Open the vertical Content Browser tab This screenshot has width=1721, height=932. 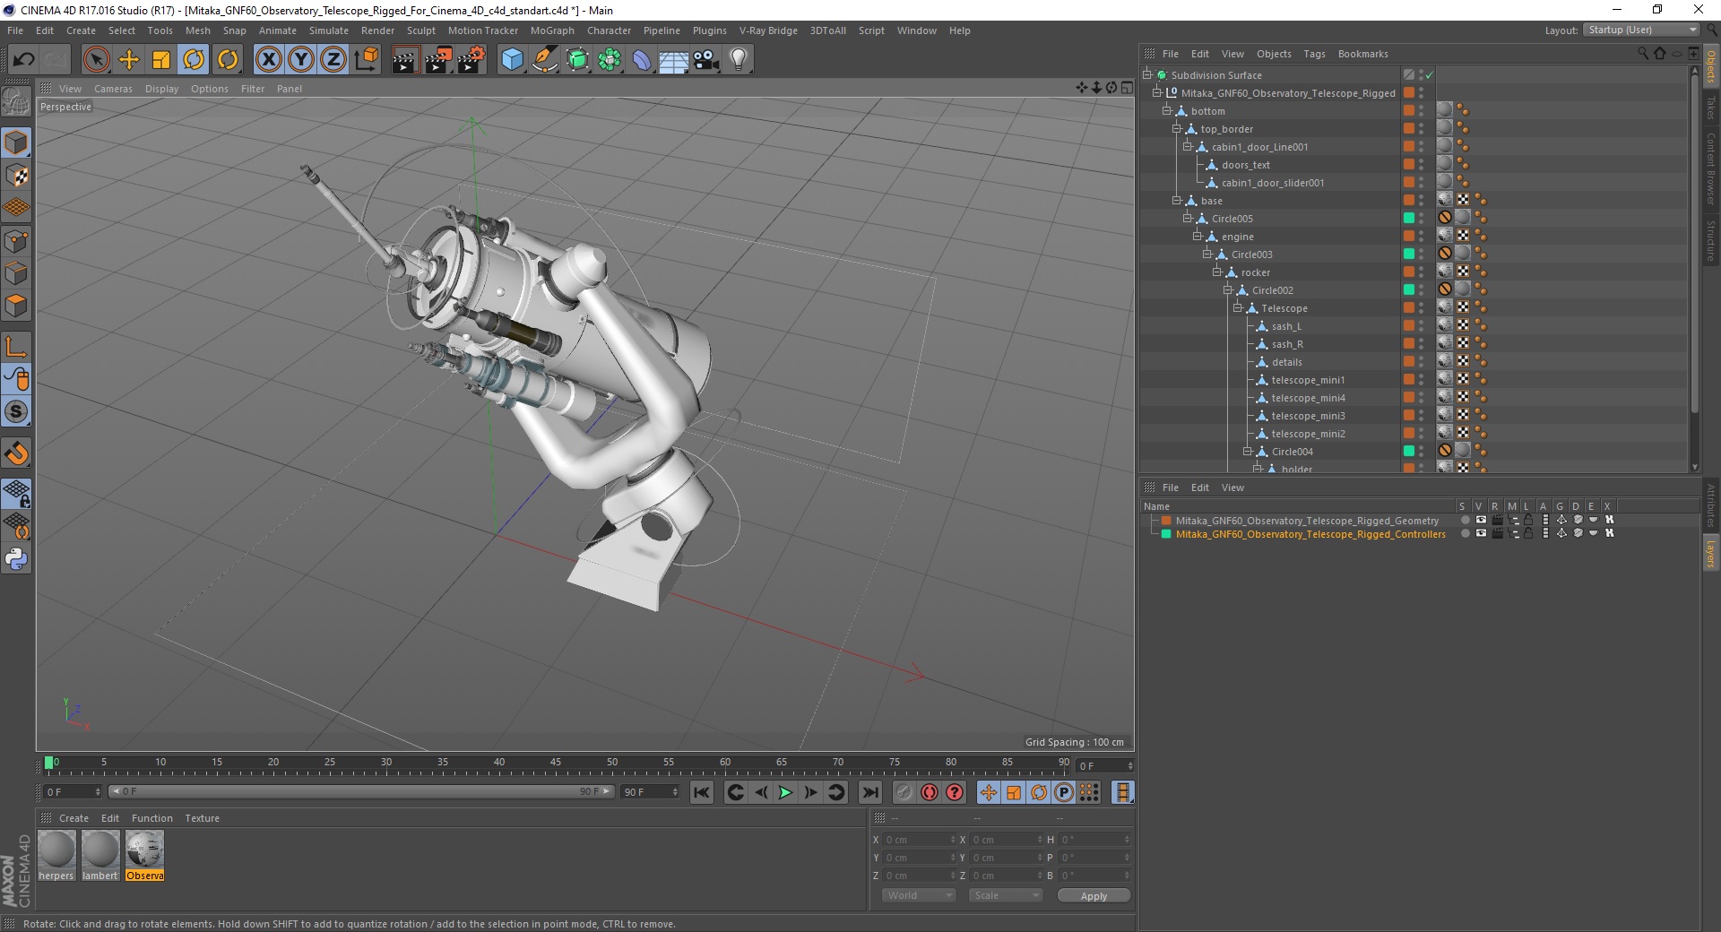point(1710,168)
